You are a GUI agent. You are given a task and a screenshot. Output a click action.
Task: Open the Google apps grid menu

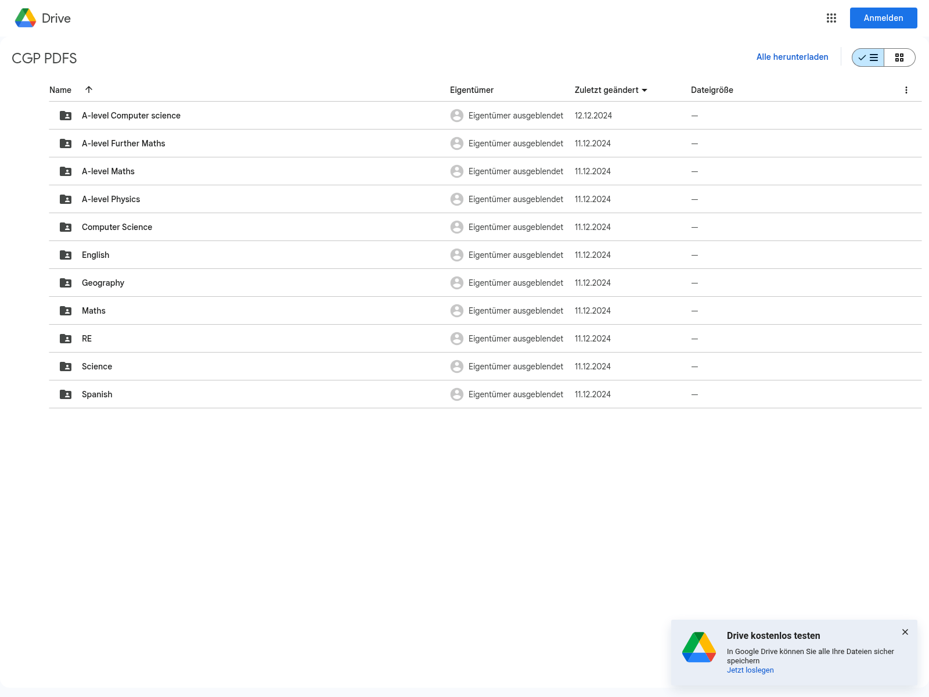tap(831, 18)
